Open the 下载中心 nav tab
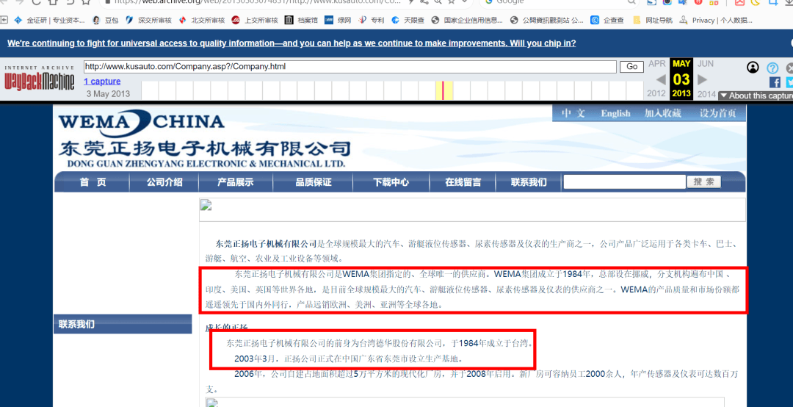The width and height of the screenshot is (793, 407). [391, 182]
